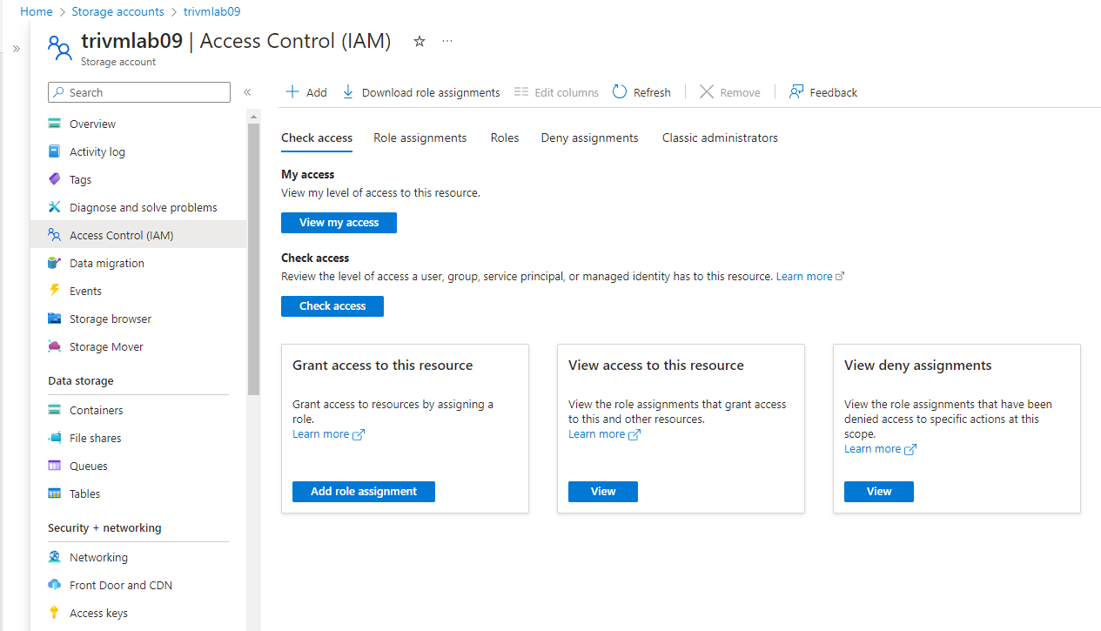This screenshot has height=631, width=1101.
Task: Select Diagnose and solve problems item
Action: [x=143, y=207]
